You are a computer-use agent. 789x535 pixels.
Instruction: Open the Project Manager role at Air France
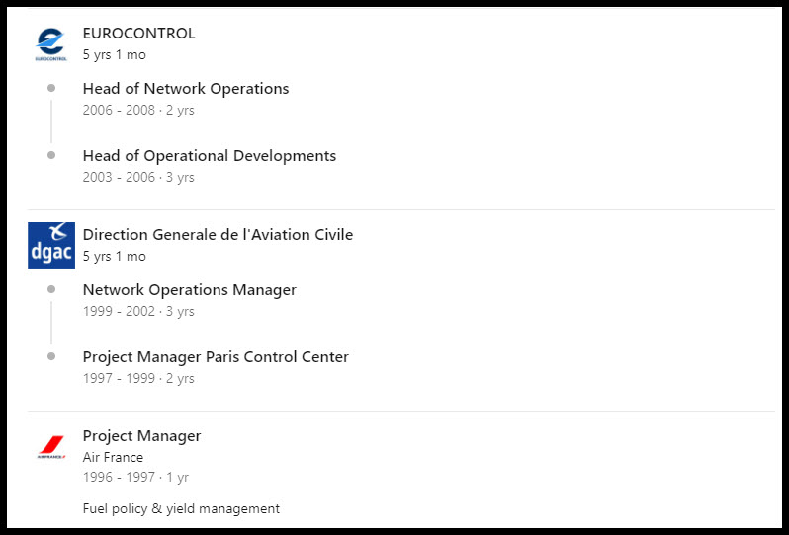pos(142,436)
